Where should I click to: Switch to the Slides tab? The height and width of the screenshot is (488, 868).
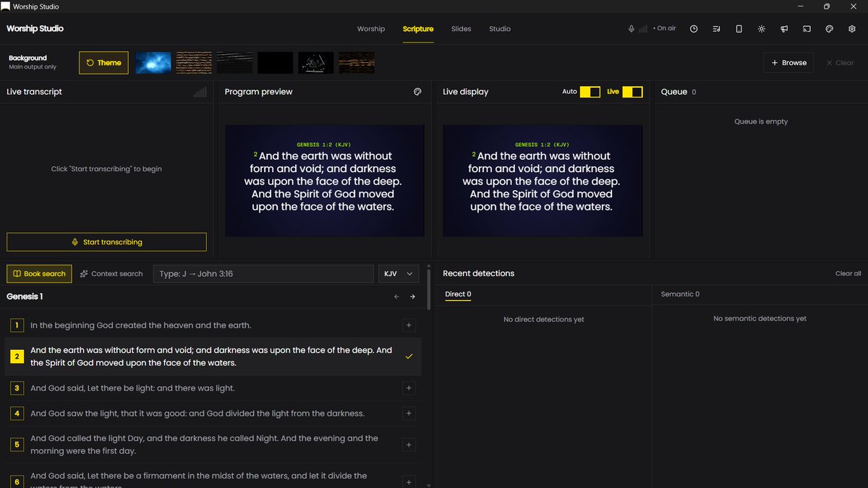[x=461, y=29]
